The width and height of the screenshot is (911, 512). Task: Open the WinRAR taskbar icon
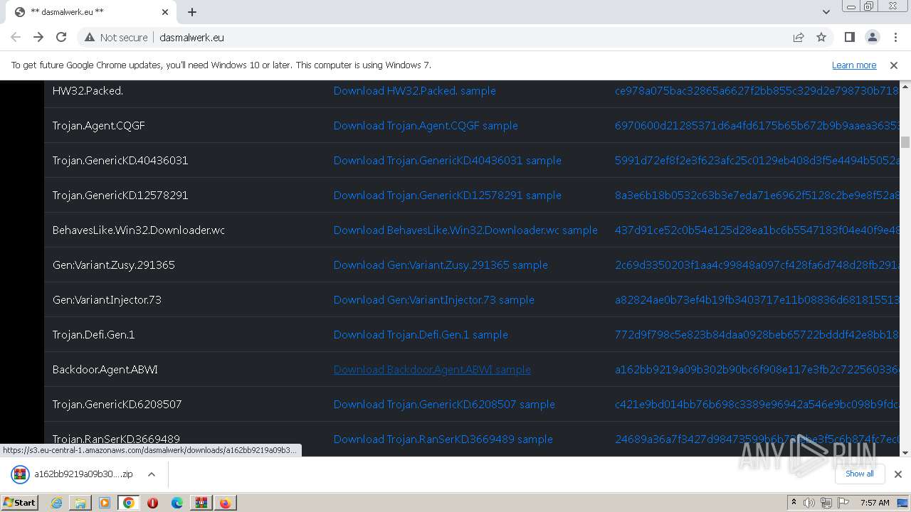click(x=201, y=503)
